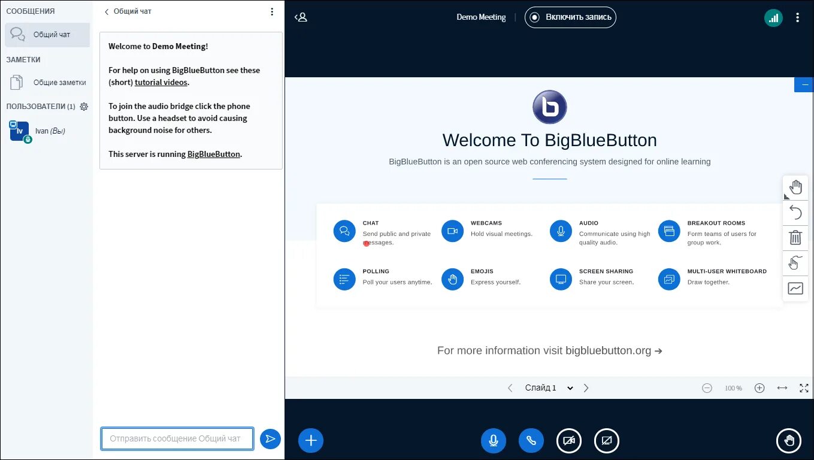Click the Polling feature icon
Viewport: 814px width, 460px height.
click(344, 279)
